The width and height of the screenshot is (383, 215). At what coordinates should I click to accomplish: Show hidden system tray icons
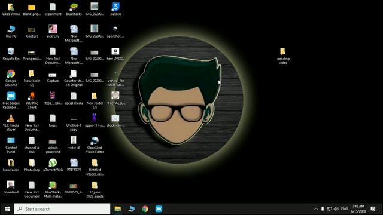pos(316,209)
